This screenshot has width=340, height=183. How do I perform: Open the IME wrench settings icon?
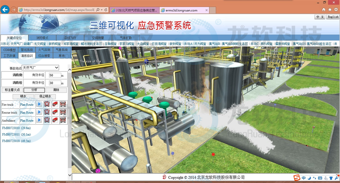[336, 178]
